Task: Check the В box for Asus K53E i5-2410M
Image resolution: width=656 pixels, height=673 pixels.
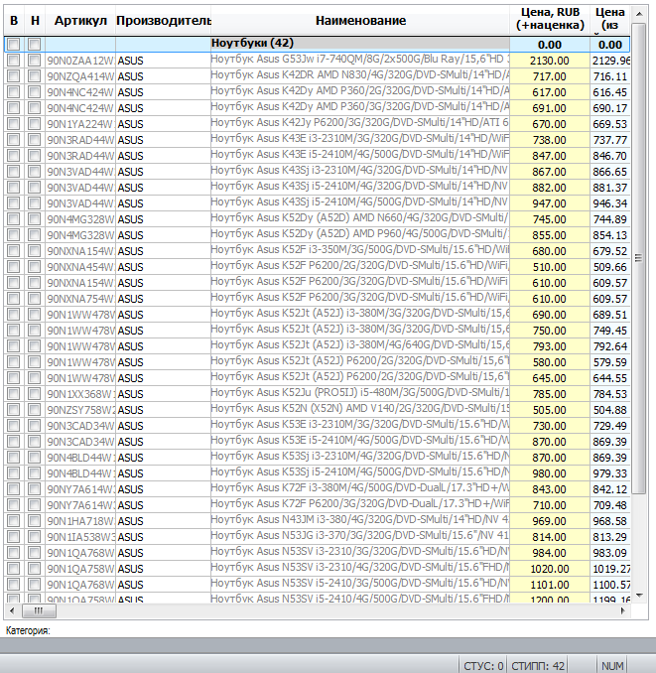Action: pyautogui.click(x=13, y=442)
